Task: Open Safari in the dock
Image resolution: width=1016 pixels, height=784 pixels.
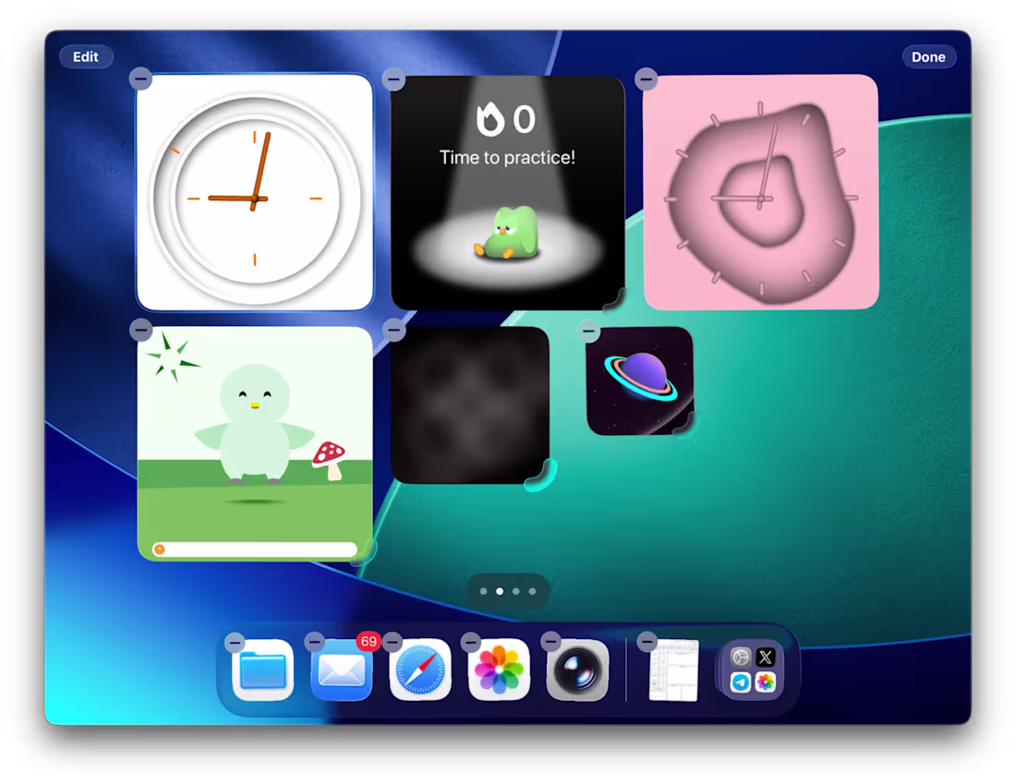Action: pos(420,670)
